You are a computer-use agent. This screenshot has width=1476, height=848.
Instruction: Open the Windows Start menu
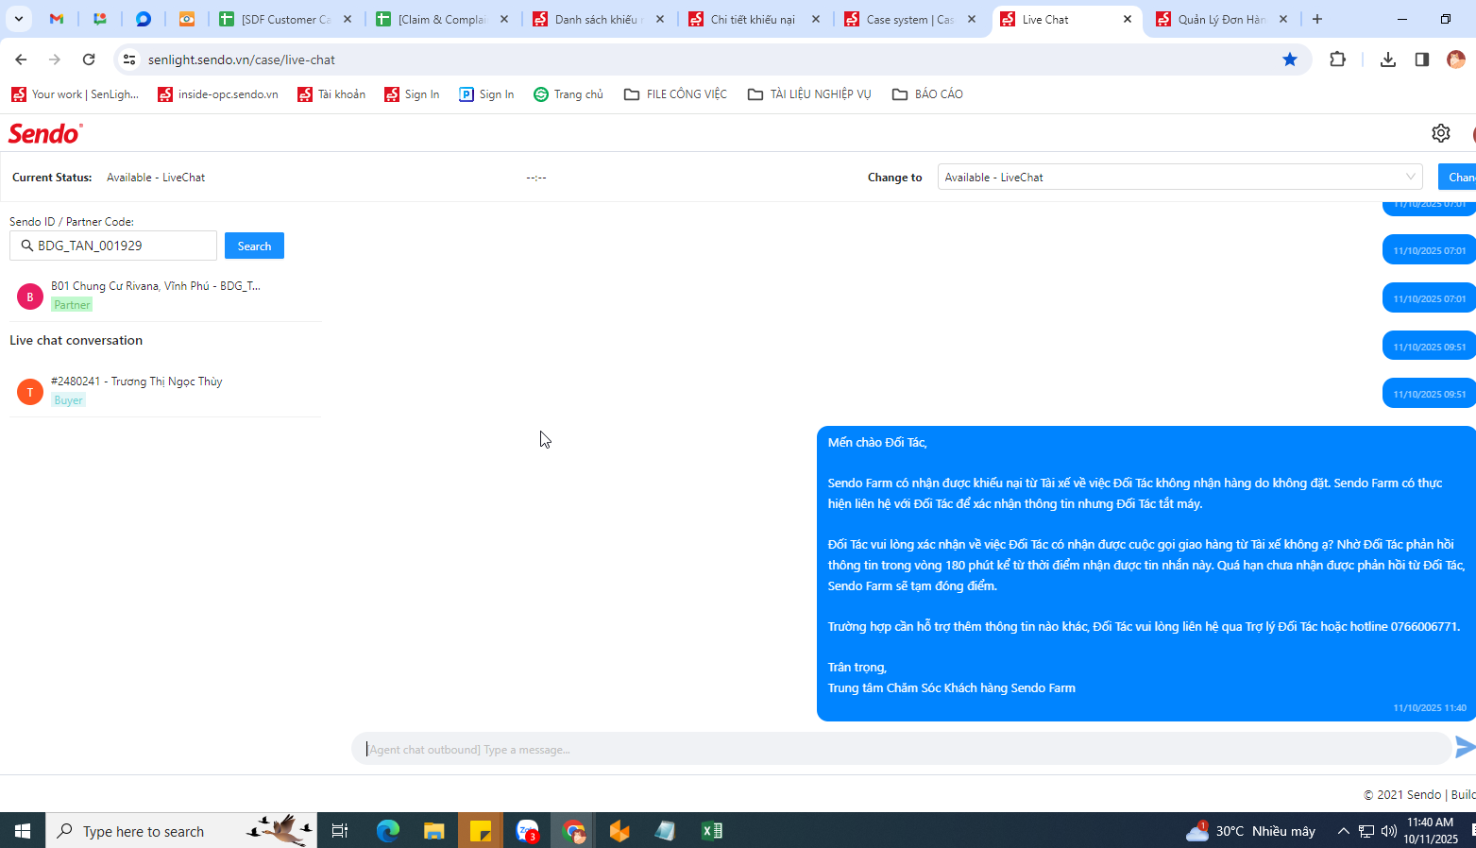[x=23, y=831]
